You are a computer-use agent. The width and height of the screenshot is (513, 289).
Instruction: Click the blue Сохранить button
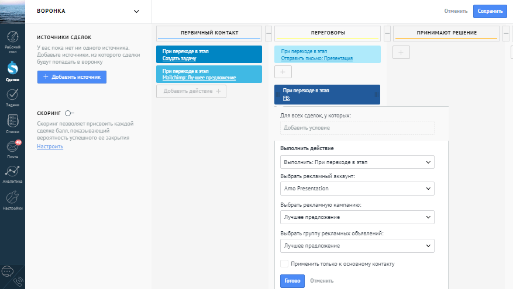pyautogui.click(x=490, y=11)
